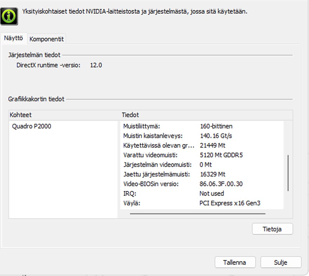Click the horizontal scrollbar under Tiedot list
This screenshot has width=309, height=276.
(197, 213)
